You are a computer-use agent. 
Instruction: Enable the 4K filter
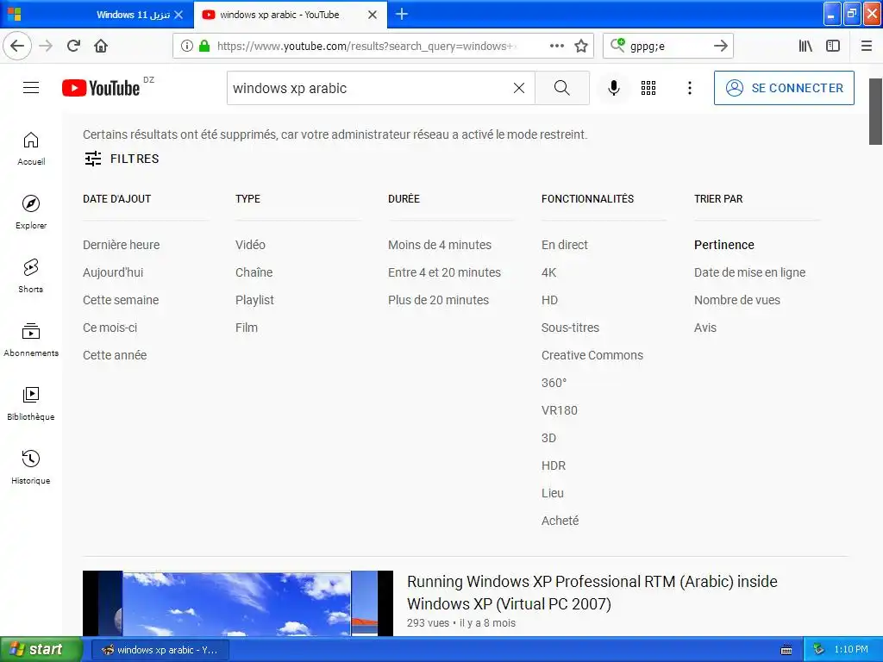click(x=548, y=272)
